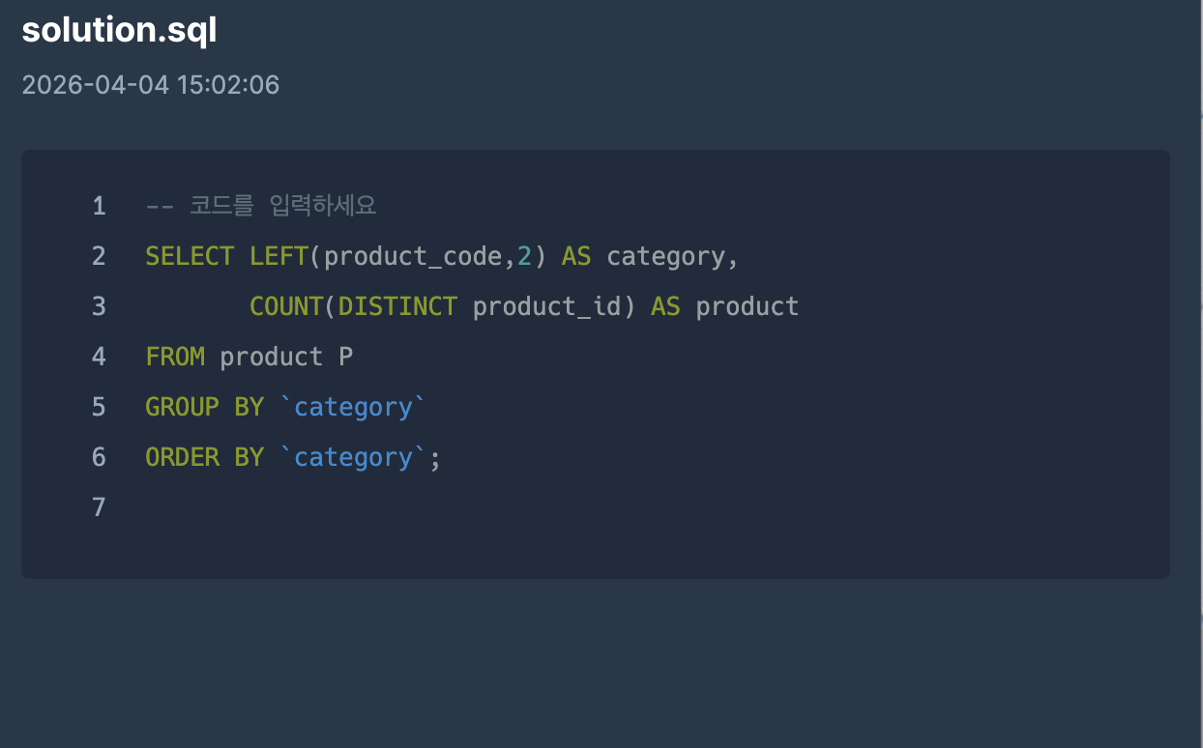This screenshot has width=1203, height=748.
Task: Click the FROM keyword
Action: (x=175, y=357)
